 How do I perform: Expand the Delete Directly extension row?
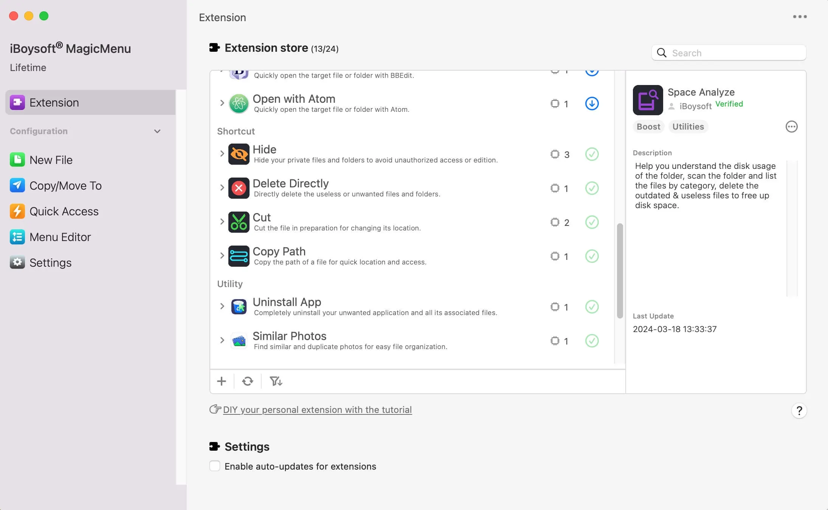pyautogui.click(x=222, y=188)
